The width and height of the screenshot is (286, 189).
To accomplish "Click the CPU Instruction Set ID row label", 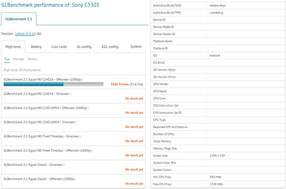I will click(x=167, y=113).
